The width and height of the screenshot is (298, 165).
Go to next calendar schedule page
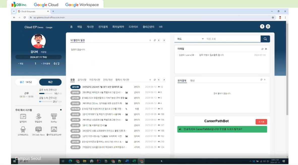point(164,40)
